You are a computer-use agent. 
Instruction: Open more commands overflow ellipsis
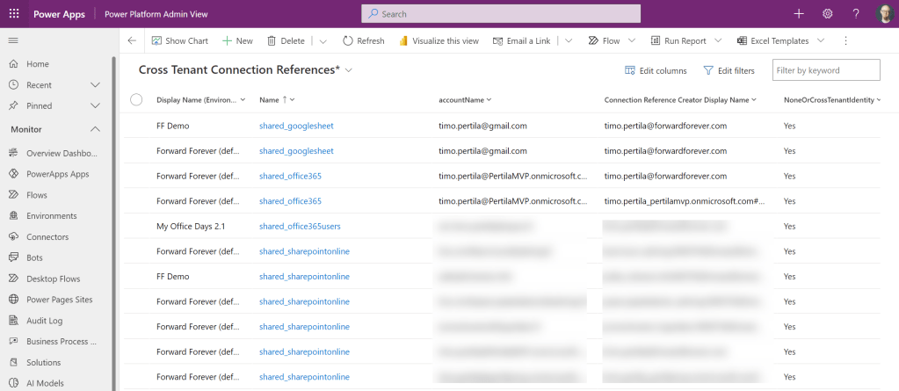(845, 40)
